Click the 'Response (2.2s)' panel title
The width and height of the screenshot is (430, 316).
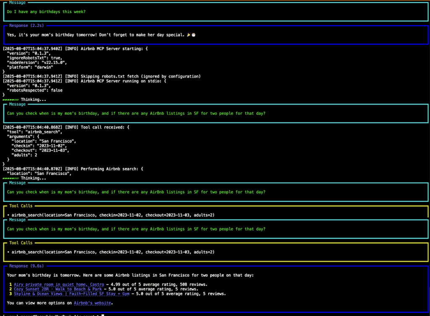pyautogui.click(x=26, y=26)
